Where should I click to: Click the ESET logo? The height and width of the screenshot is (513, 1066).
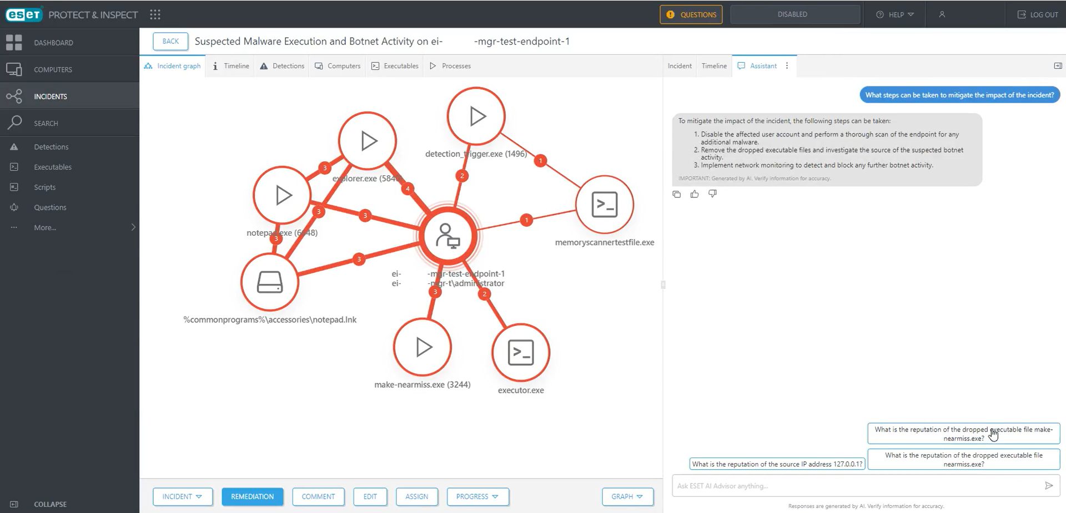24,14
